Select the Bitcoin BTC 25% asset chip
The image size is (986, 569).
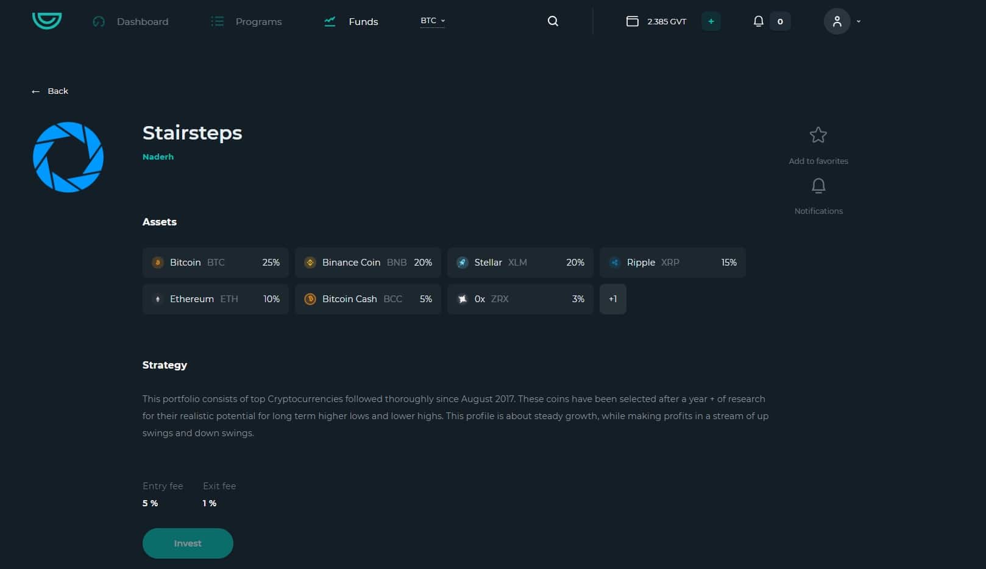pyautogui.click(x=215, y=263)
